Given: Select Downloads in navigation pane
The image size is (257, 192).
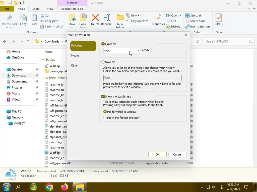Looking at the screenshot, I should pos(19,75).
